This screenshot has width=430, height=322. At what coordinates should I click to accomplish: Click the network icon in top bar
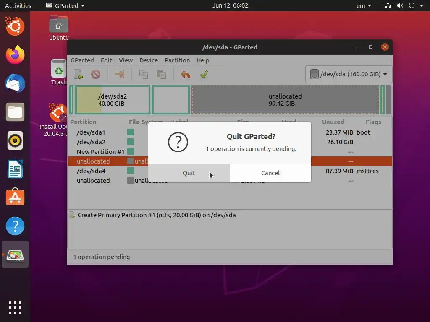click(x=388, y=5)
